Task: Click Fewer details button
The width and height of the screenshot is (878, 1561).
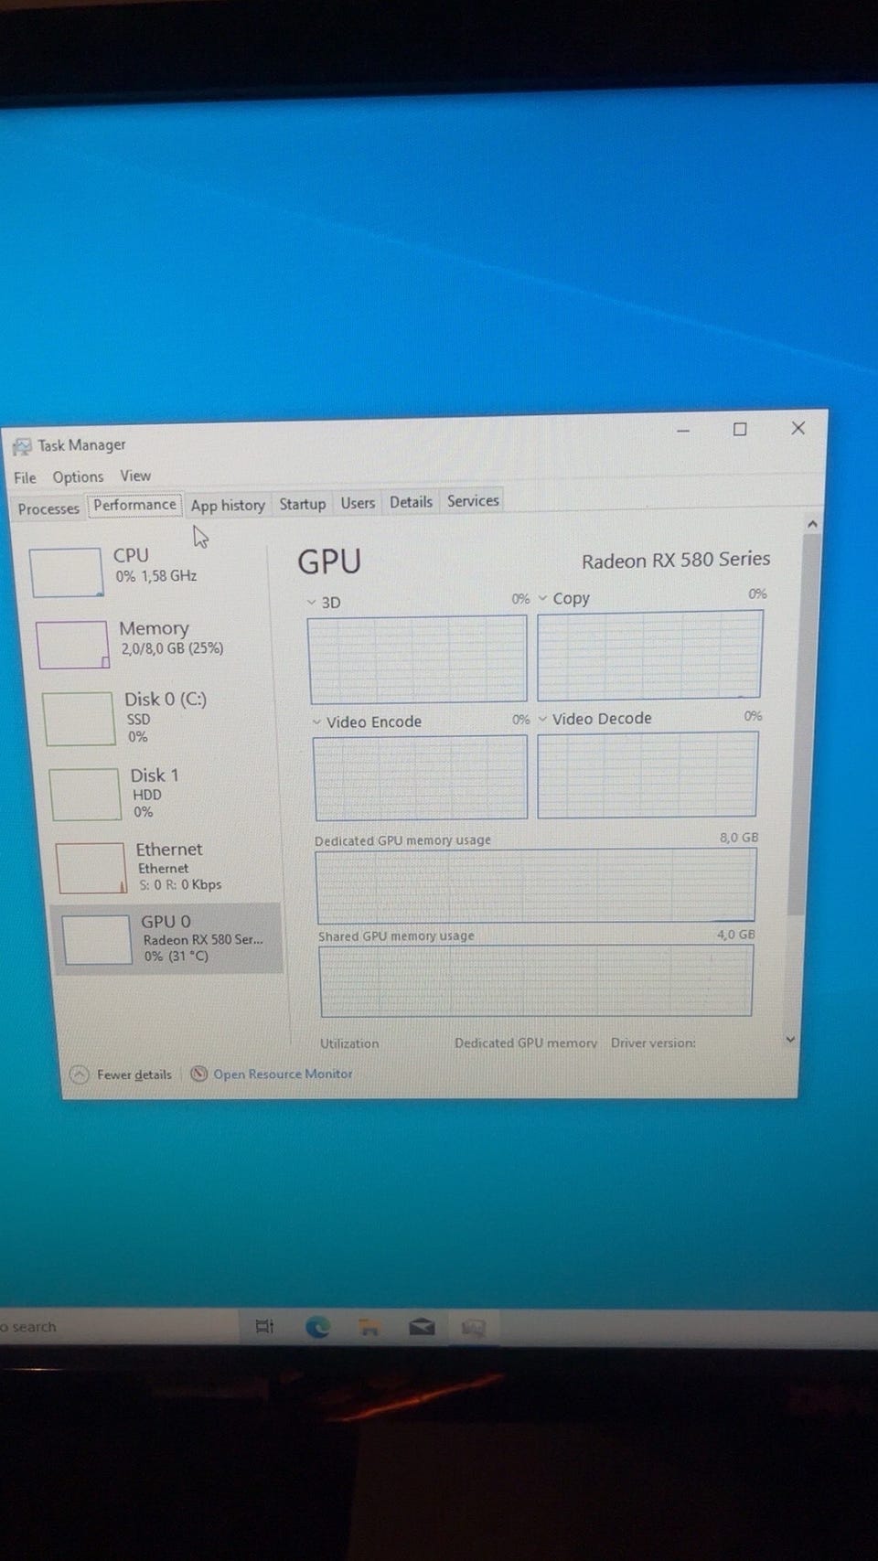Action: [122, 1075]
